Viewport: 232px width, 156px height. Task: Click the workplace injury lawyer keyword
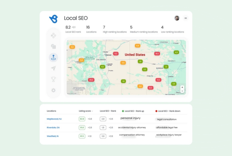(169, 135)
